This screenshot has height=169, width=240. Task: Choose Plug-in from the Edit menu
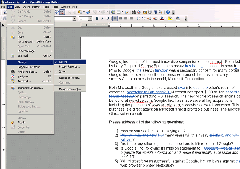pos(30,123)
